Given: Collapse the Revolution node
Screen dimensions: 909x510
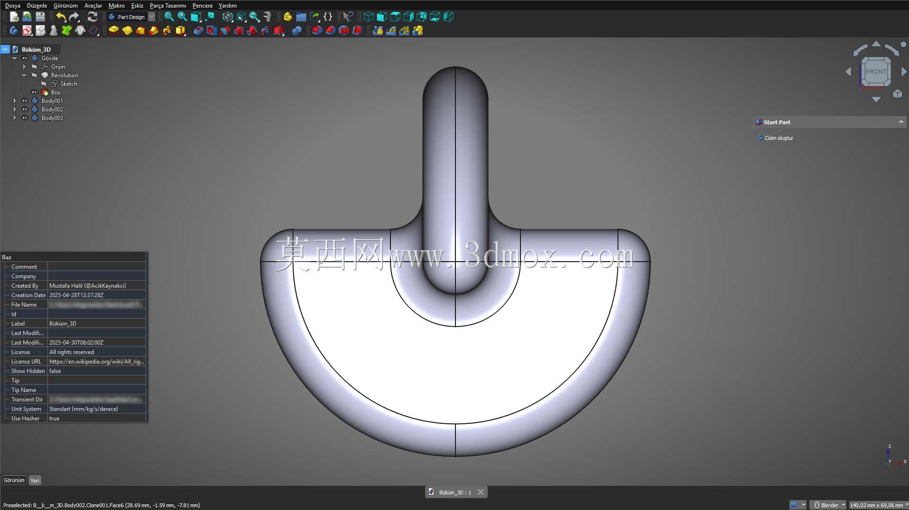Looking at the screenshot, I should coord(24,75).
